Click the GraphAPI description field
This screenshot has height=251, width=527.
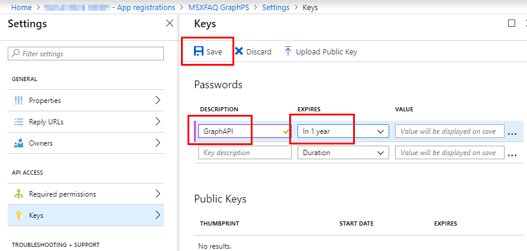(x=245, y=131)
